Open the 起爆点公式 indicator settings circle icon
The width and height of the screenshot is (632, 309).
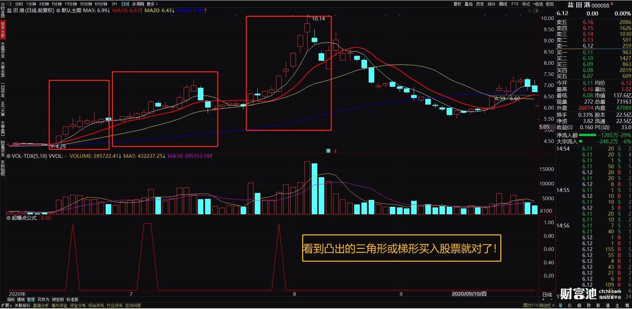[9, 218]
